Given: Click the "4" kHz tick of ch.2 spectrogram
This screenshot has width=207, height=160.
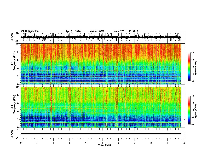Looking at the screenshot, I should click(x=18, y=111).
